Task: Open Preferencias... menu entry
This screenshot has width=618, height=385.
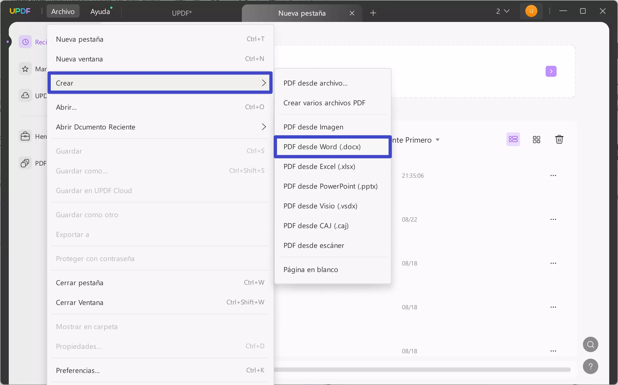Action: [160, 370]
